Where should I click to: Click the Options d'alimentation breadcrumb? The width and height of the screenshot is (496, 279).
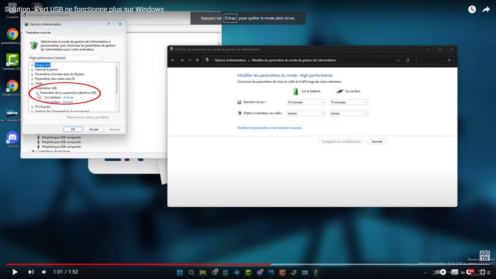click(230, 60)
